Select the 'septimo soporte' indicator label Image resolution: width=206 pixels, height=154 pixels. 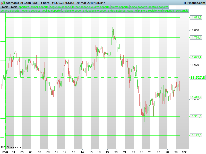coord(159,7)
